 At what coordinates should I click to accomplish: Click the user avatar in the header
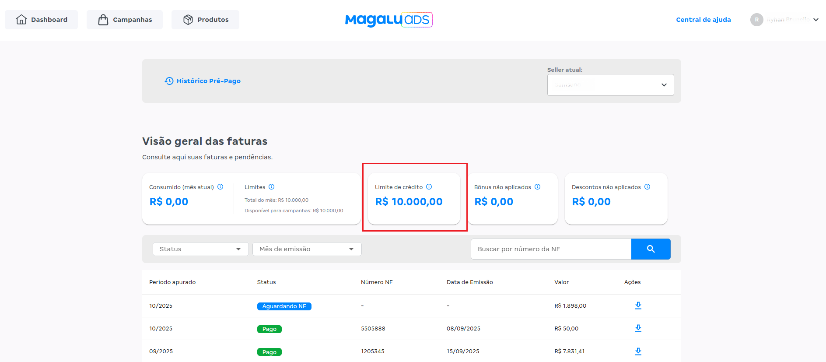756,20
